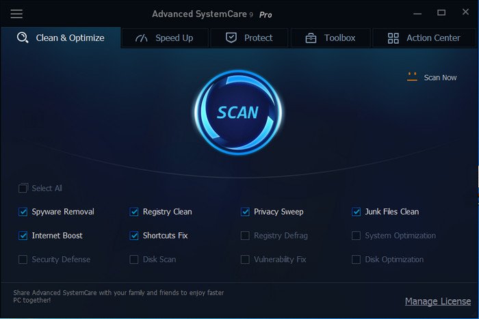The image size is (479, 319).
Task: Disable the Registry Clean option
Action: click(134, 212)
